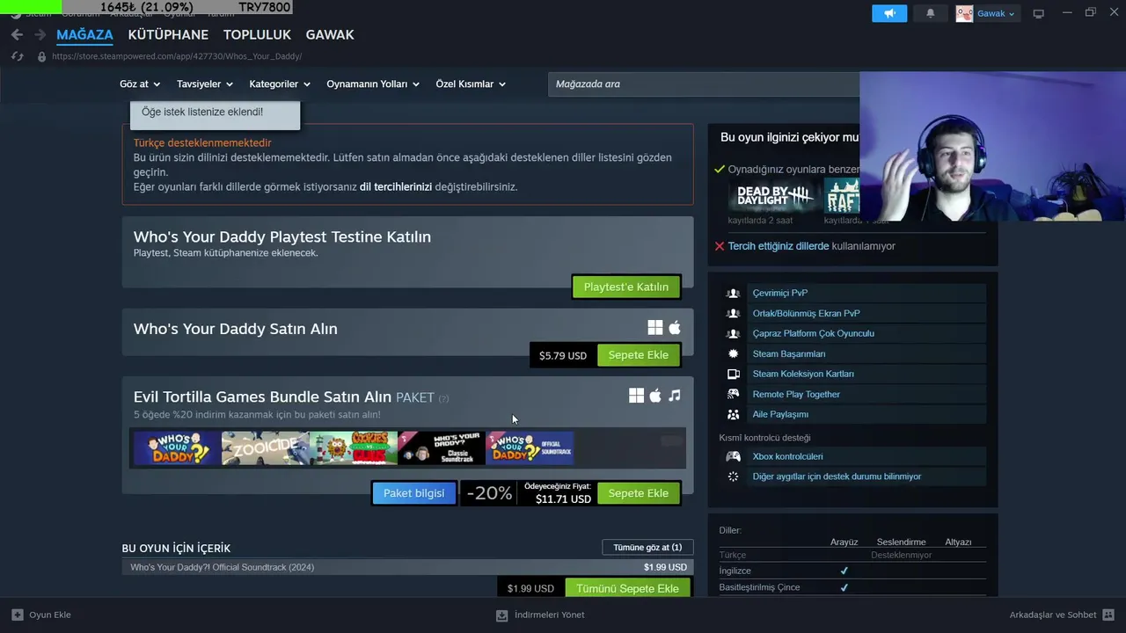Go forward with the forward arrow
The width and height of the screenshot is (1126, 633).
click(x=40, y=35)
